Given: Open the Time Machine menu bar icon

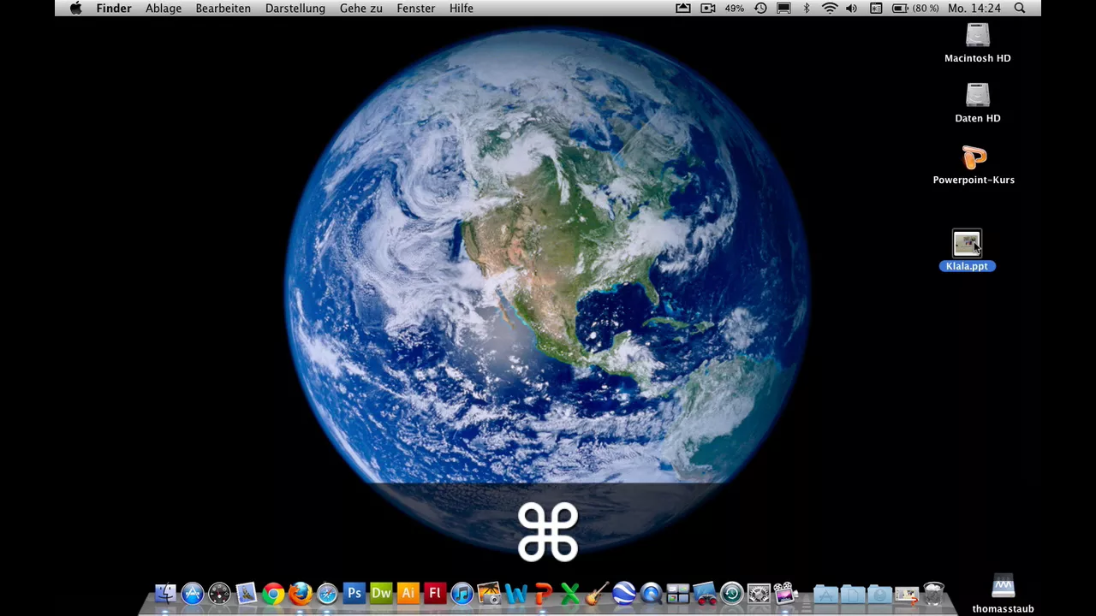Looking at the screenshot, I should coord(760,8).
